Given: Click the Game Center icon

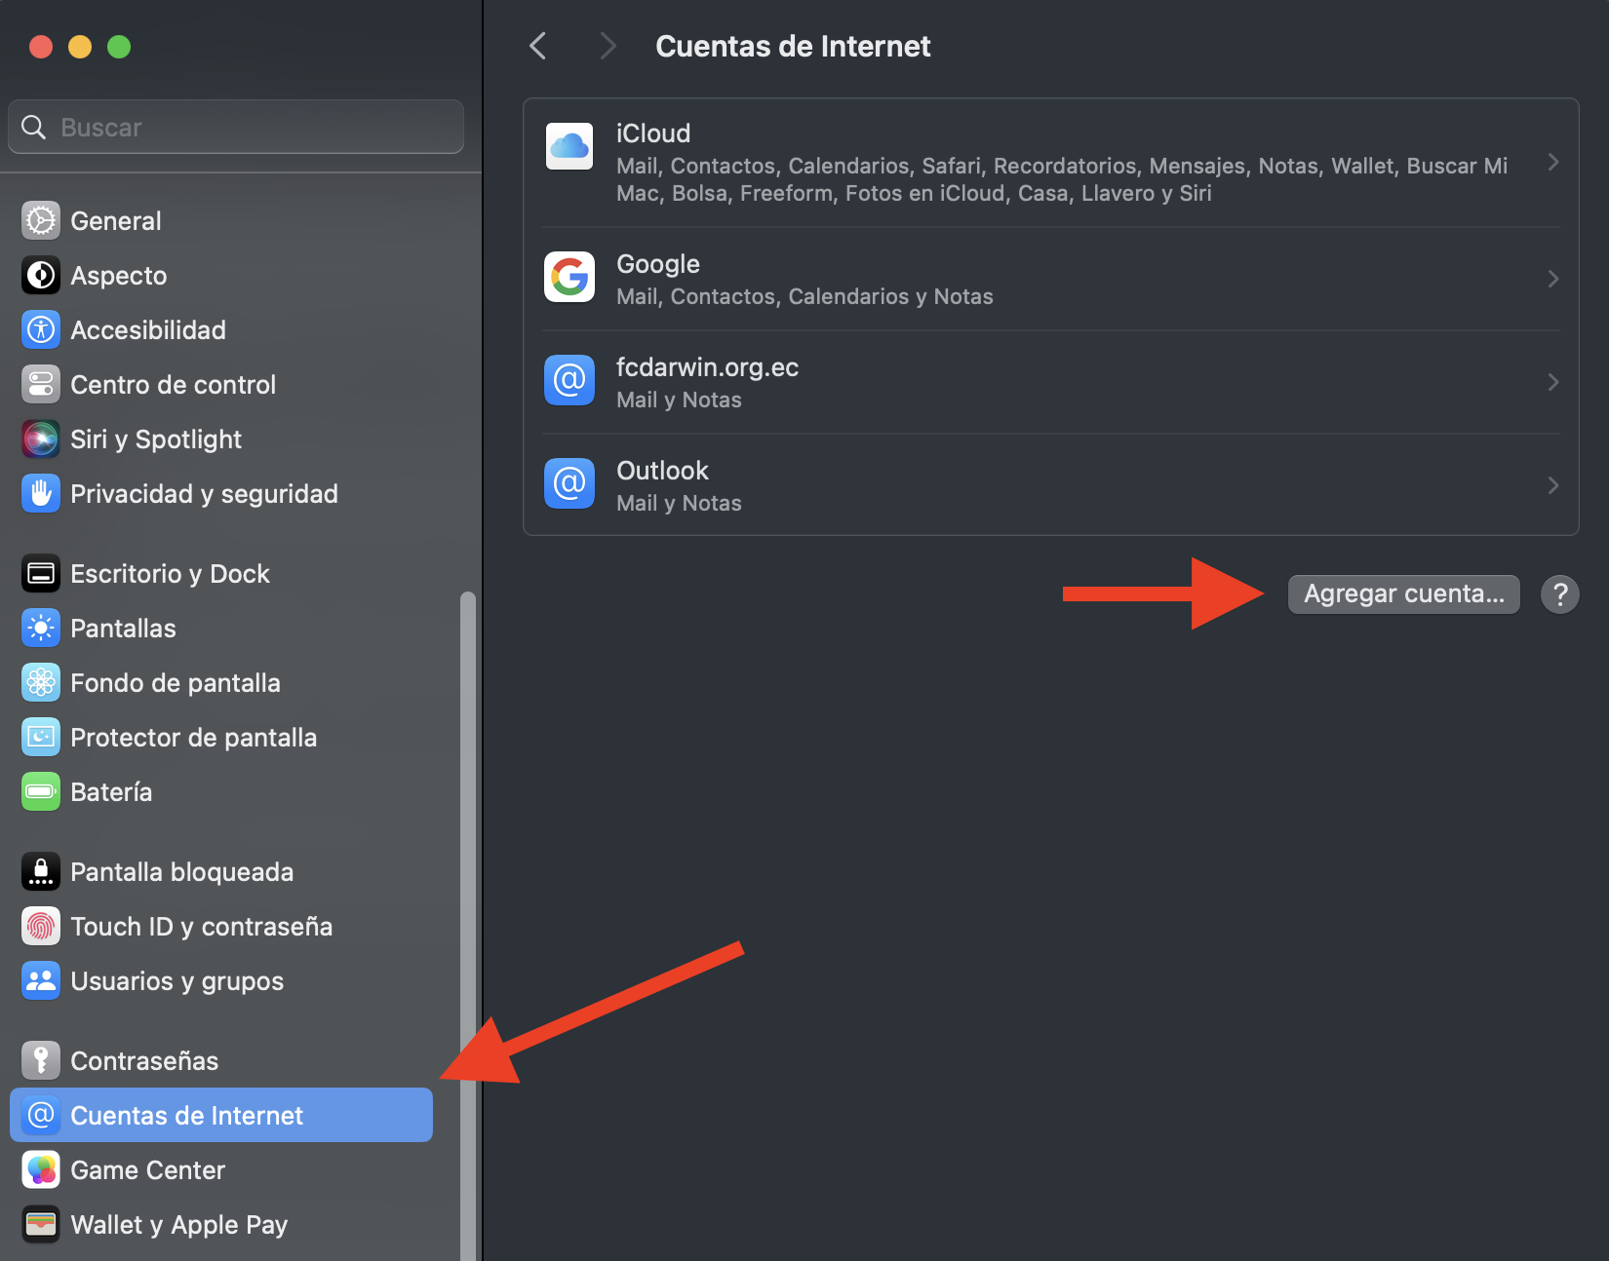Looking at the screenshot, I should [41, 1170].
